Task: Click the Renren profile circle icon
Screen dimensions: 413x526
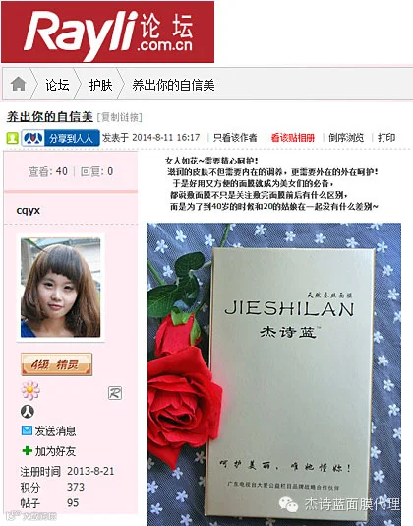Action: tap(28, 411)
